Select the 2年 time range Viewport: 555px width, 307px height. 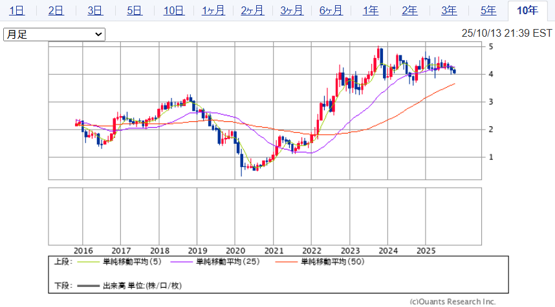409,10
